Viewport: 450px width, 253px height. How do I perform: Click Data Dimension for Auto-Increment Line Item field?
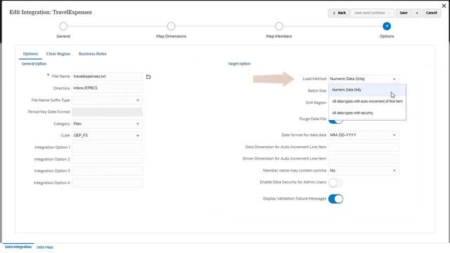364,147
